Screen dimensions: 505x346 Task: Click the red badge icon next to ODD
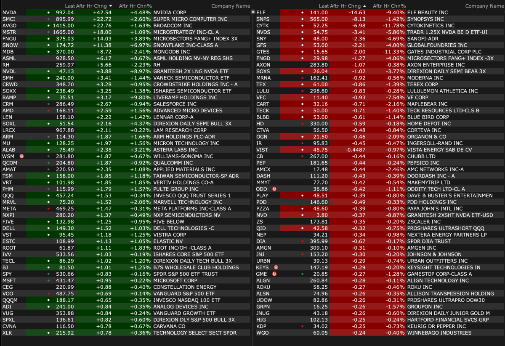tap(275, 189)
